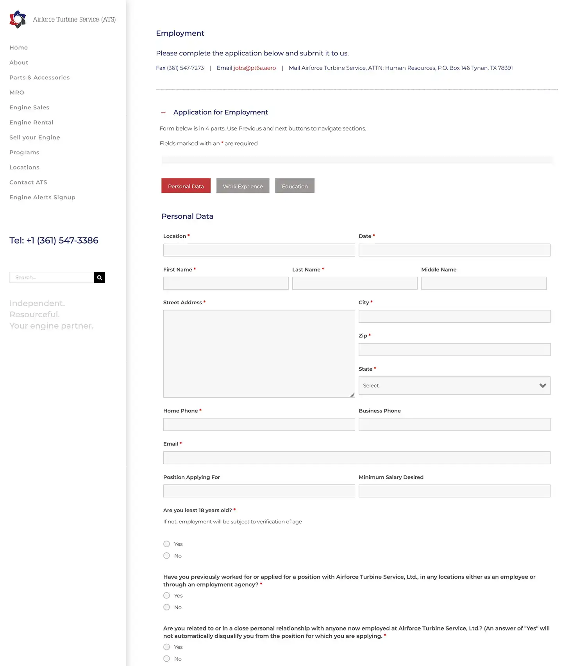
Task: Open the jobs@pt6a.aero email link
Action: pyautogui.click(x=255, y=68)
